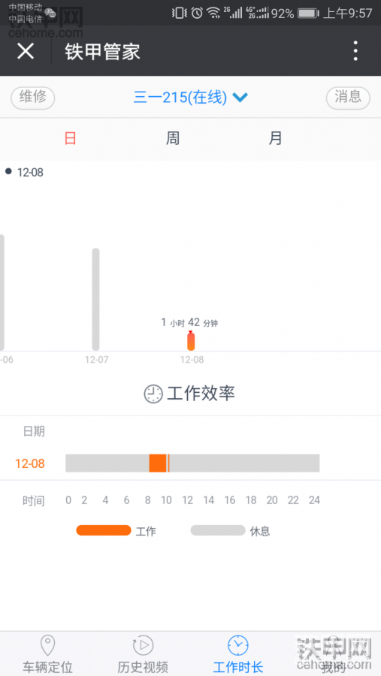The width and height of the screenshot is (381, 676).
Task: Open 历史视频 playback icon
Action: (x=144, y=645)
